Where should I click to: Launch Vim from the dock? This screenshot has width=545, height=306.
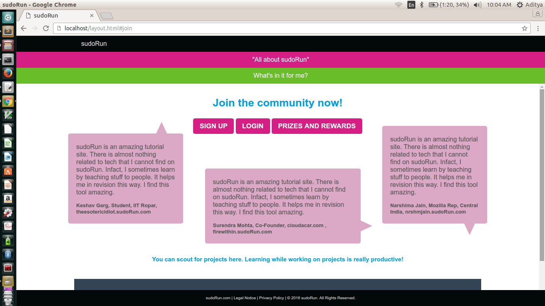coord(8,115)
